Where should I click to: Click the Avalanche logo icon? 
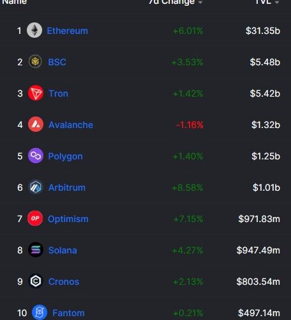[x=36, y=124]
